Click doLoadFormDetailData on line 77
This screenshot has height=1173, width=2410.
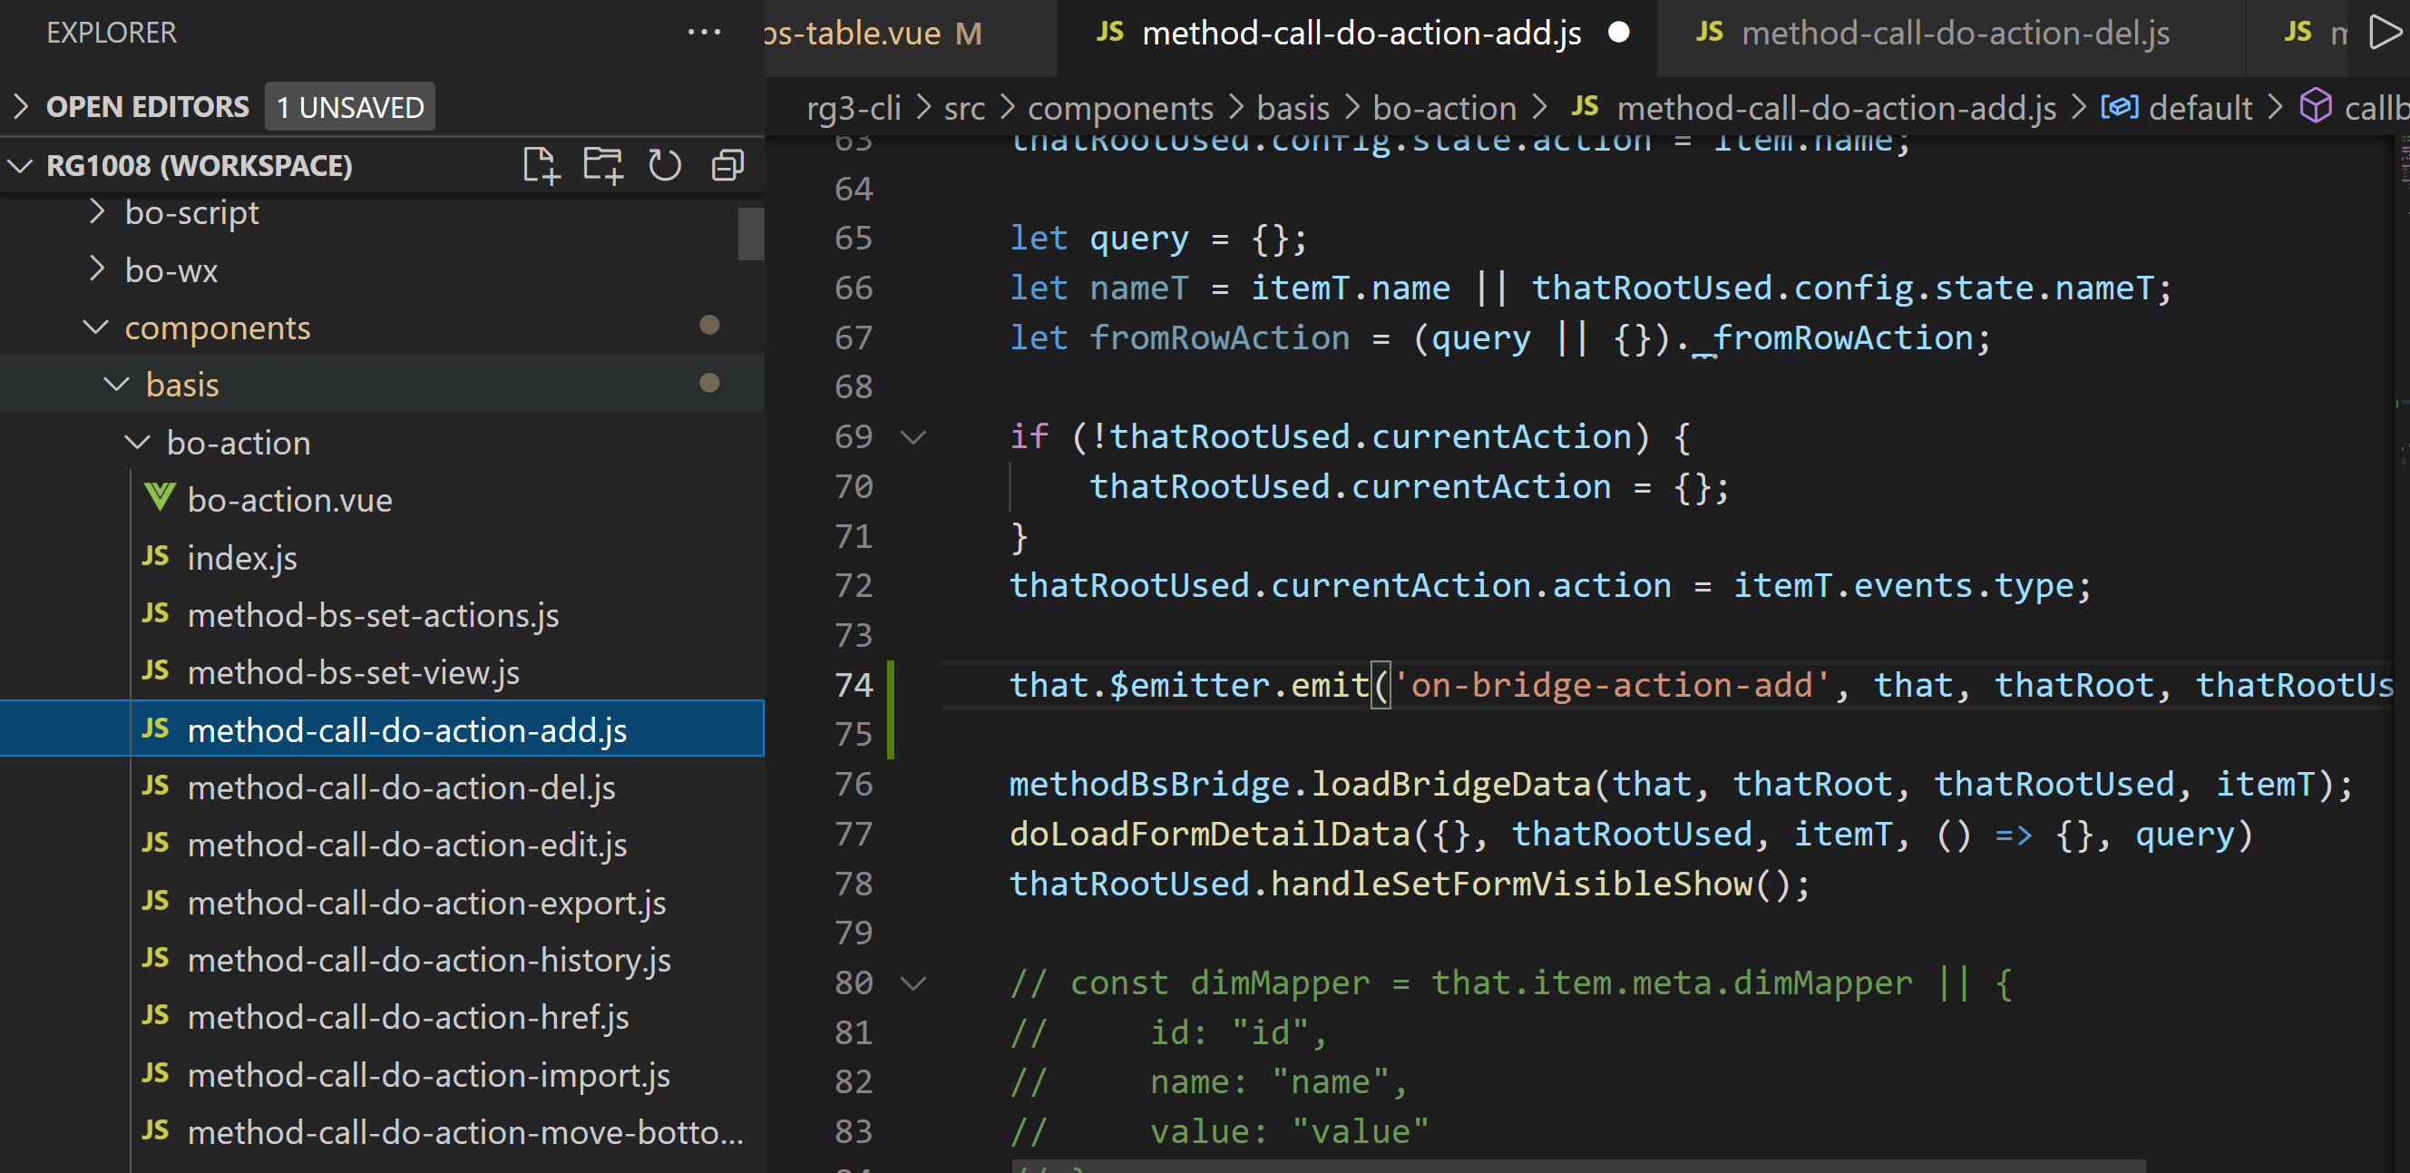(1209, 834)
